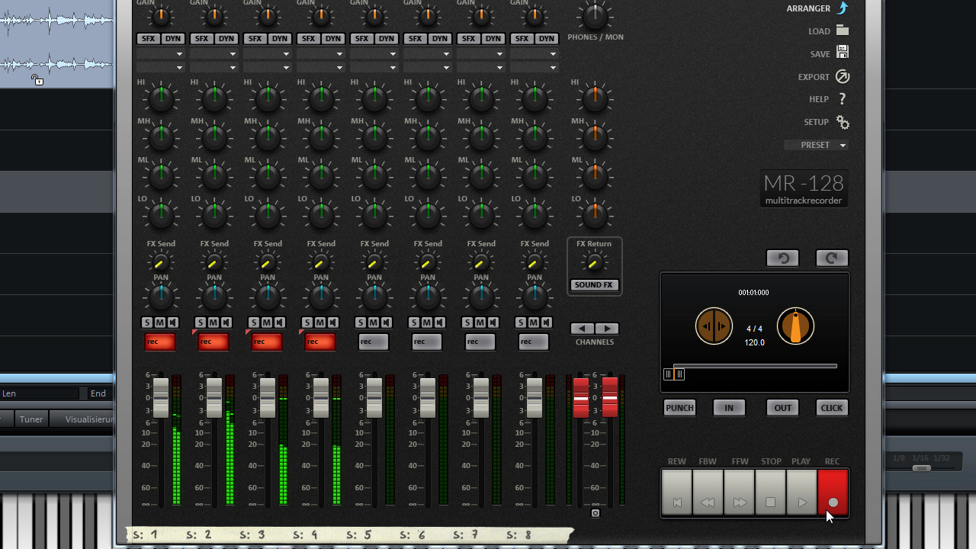Image resolution: width=976 pixels, height=549 pixels.
Task: Click the redo arrow button
Action: tap(832, 258)
